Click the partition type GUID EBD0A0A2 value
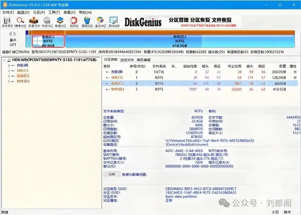301x215 pixels. click(201, 189)
